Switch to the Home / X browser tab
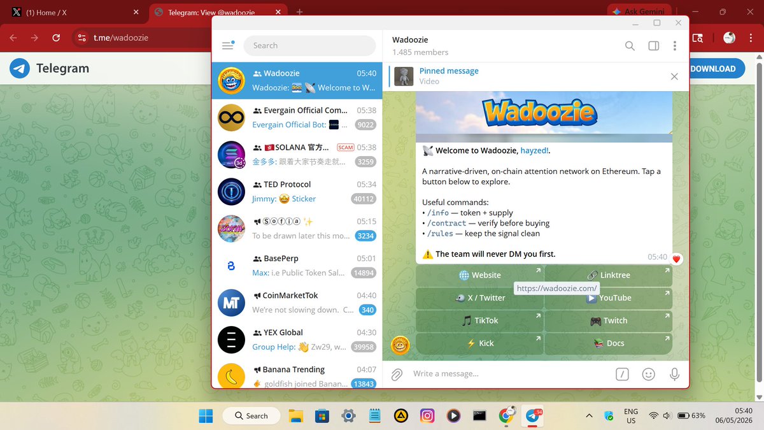Image resolution: width=764 pixels, height=430 pixels. [x=75, y=12]
